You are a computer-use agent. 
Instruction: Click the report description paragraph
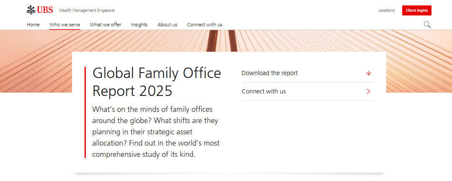156,132
